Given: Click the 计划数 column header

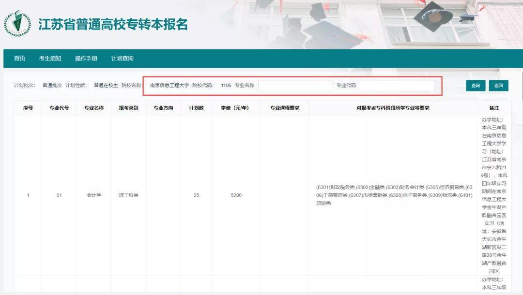Looking at the screenshot, I should click(196, 107).
